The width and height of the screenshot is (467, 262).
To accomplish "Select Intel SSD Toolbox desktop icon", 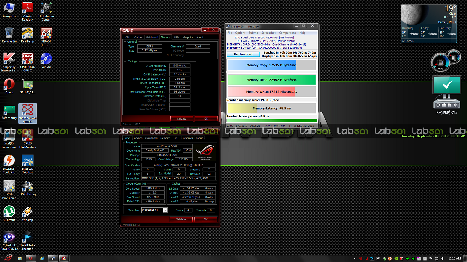I will [28, 165].
